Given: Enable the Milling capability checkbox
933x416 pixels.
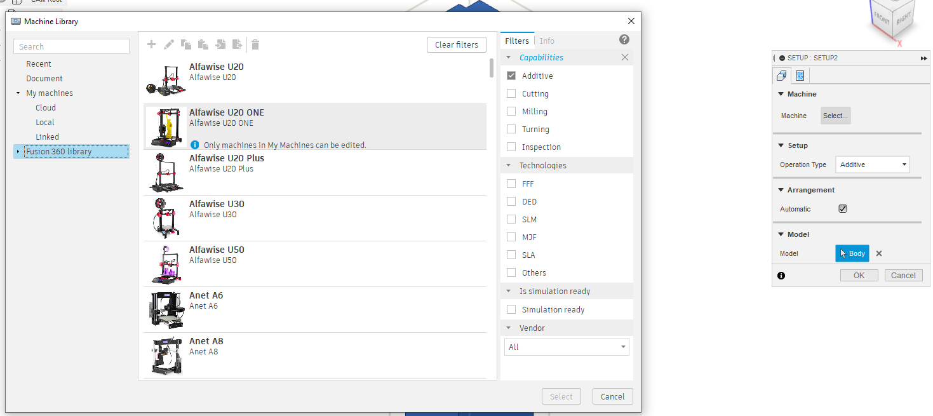Looking at the screenshot, I should click(x=511, y=111).
